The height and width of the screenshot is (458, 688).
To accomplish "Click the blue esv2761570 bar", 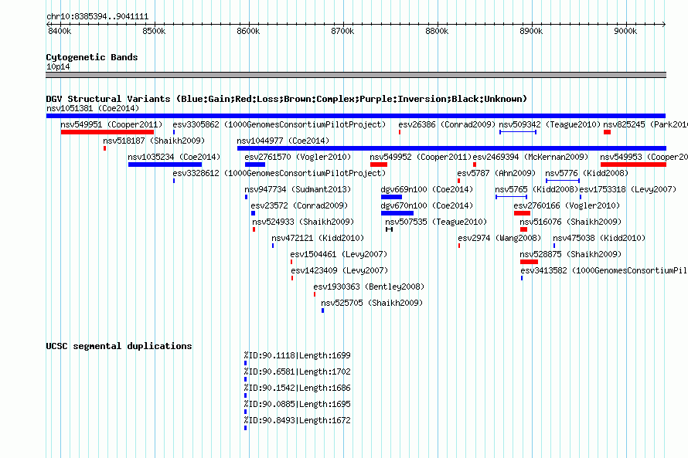I will coord(255,165).
